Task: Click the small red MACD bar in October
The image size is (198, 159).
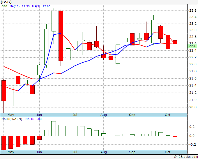Action: [175, 136]
